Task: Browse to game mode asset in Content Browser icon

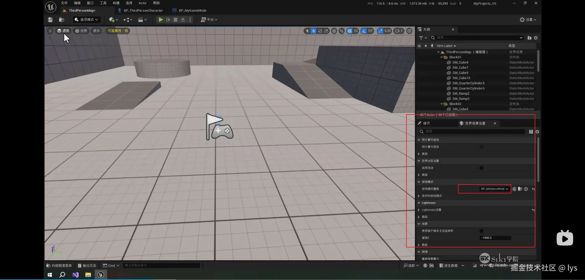Action: (520, 189)
